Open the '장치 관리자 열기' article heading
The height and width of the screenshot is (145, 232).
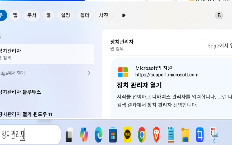tap(139, 85)
